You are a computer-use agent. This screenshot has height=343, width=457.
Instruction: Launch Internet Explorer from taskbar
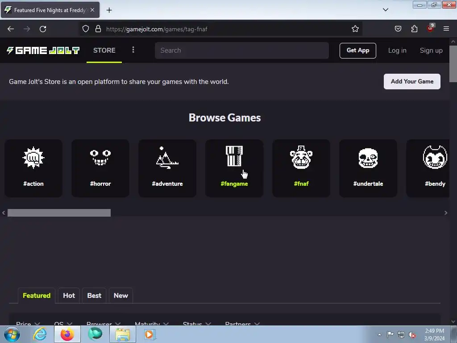point(40,334)
